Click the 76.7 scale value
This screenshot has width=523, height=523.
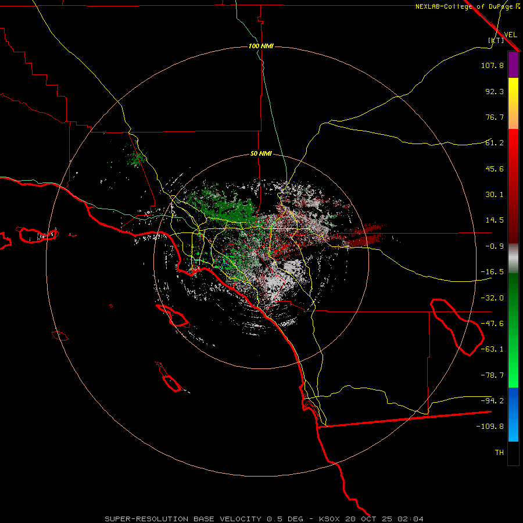(x=495, y=117)
